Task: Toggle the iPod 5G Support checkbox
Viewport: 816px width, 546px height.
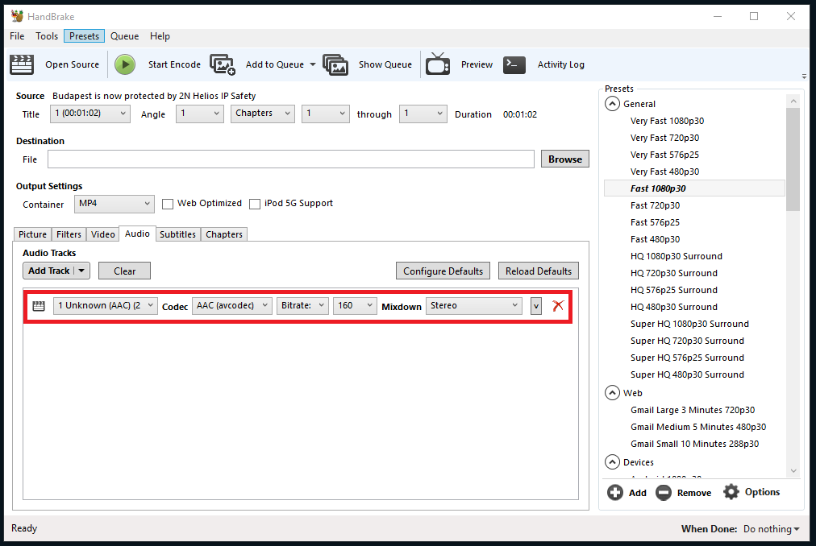Action: pyautogui.click(x=255, y=204)
